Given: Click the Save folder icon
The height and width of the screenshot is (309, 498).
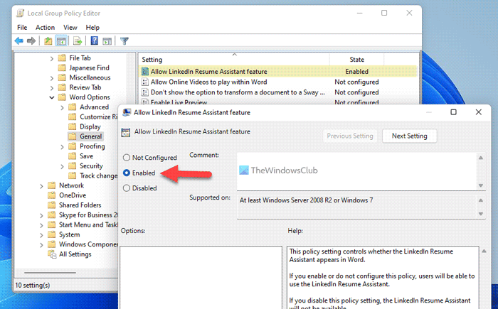Looking at the screenshot, I should (x=73, y=156).
